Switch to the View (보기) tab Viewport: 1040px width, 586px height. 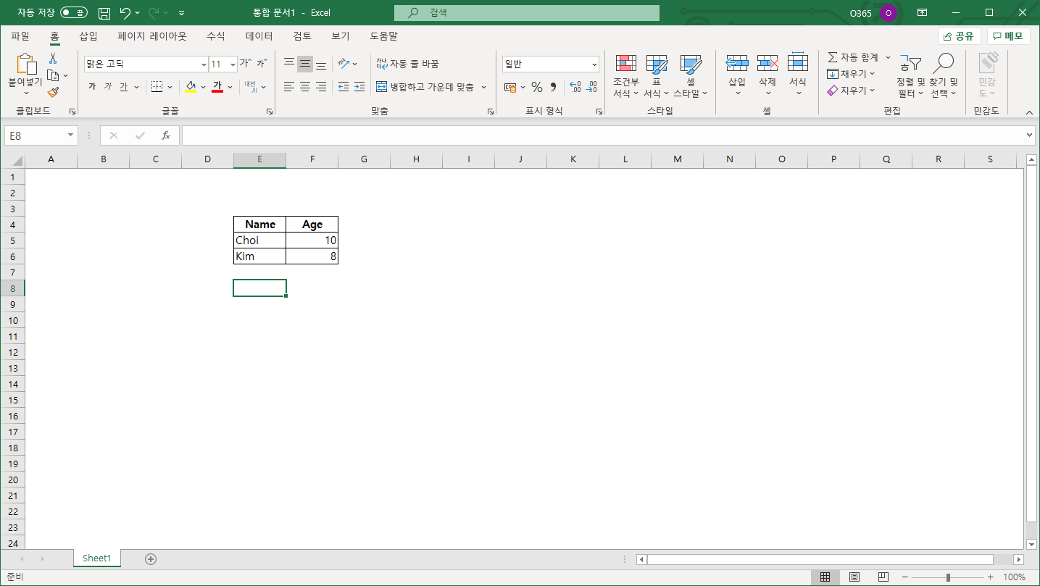tap(341, 36)
